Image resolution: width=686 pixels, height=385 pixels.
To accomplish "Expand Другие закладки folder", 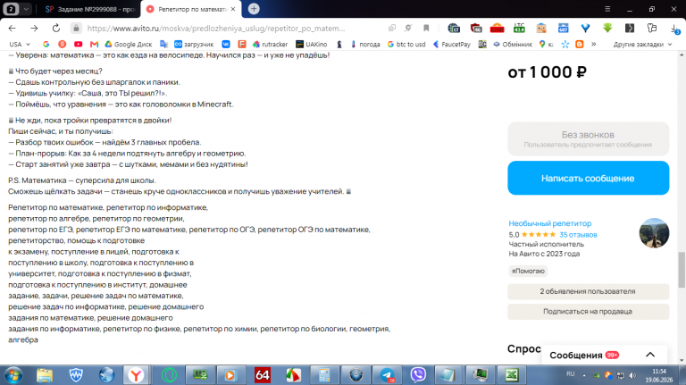I will tap(642, 44).
